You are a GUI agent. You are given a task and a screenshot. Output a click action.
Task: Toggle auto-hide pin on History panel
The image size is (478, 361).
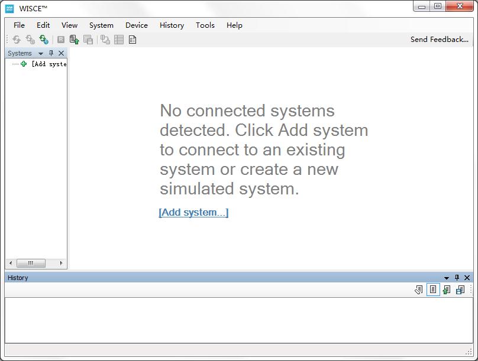(x=457, y=278)
